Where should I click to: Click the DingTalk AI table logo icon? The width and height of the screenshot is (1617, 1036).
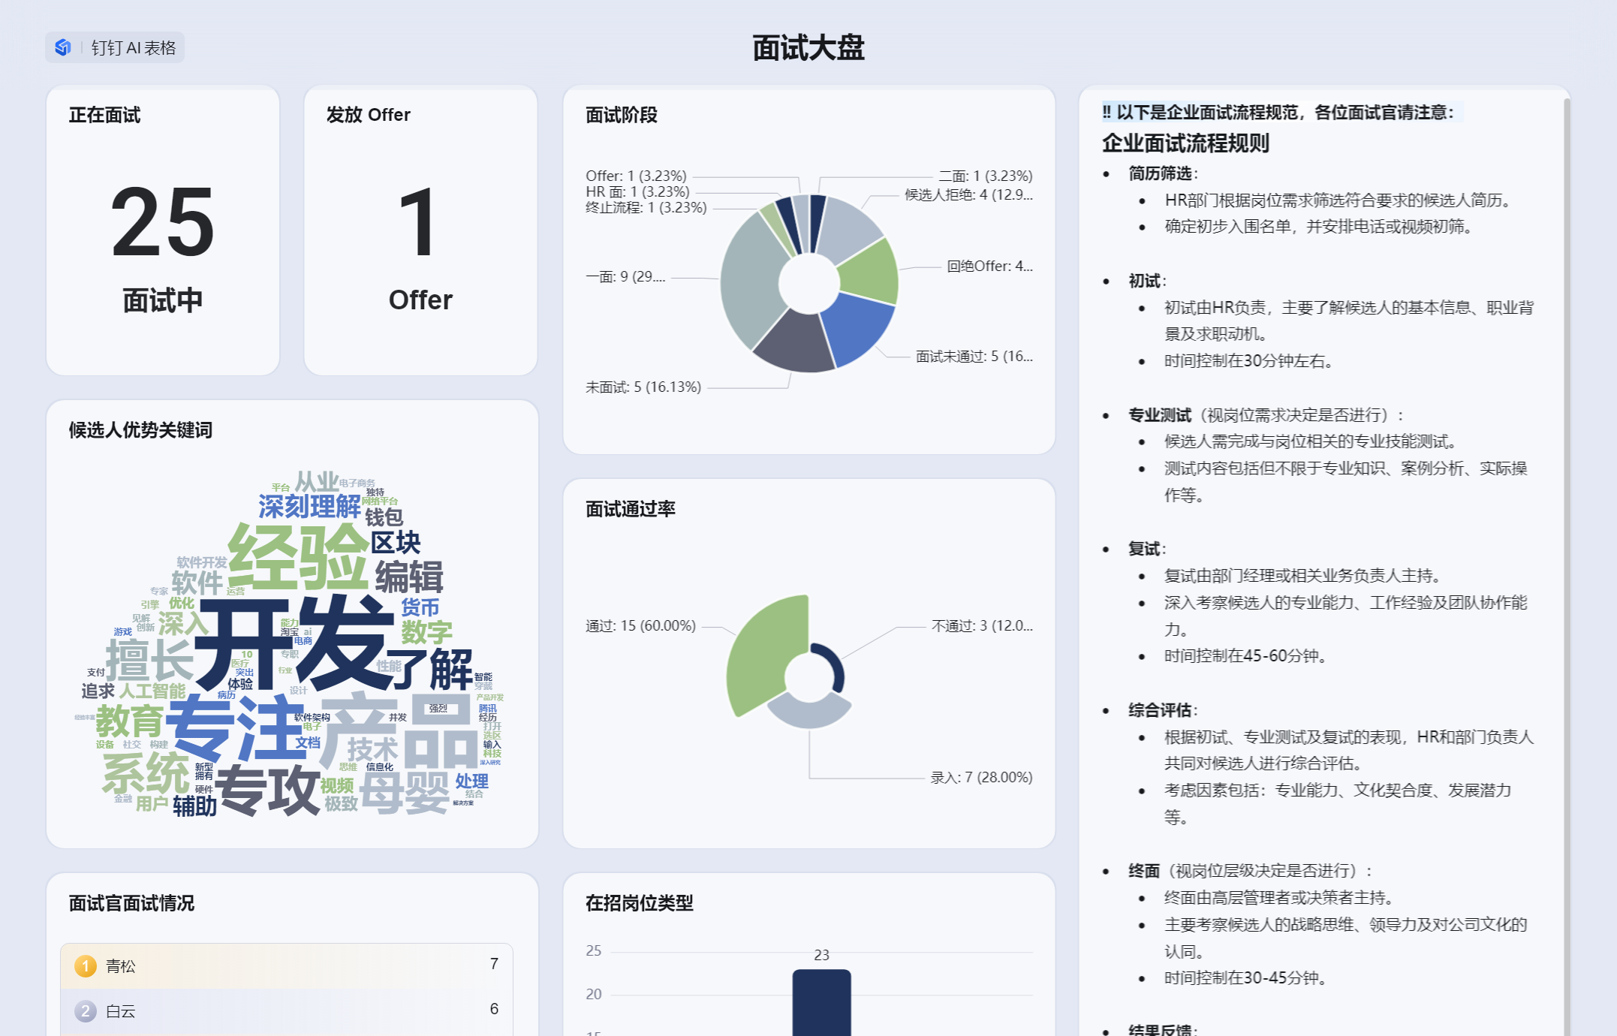point(63,47)
